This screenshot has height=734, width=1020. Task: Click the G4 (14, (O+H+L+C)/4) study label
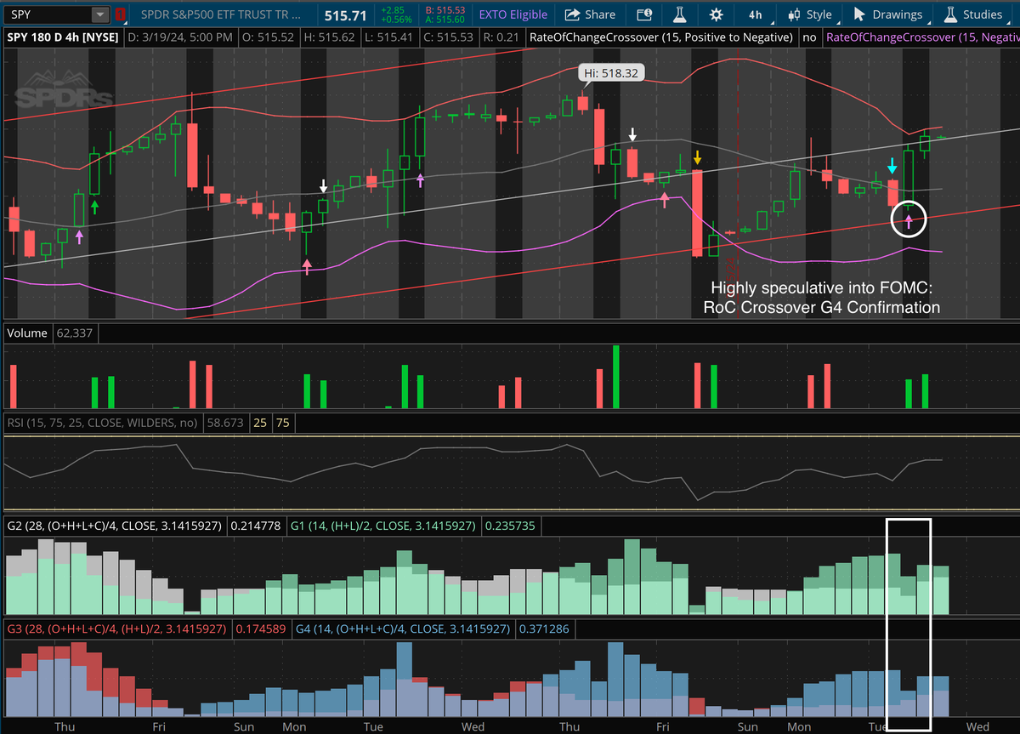click(x=401, y=629)
